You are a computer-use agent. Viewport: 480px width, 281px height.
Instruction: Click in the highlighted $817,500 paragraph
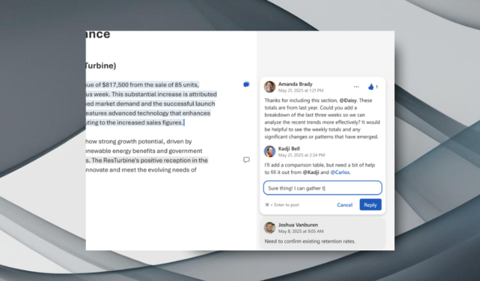point(150,104)
